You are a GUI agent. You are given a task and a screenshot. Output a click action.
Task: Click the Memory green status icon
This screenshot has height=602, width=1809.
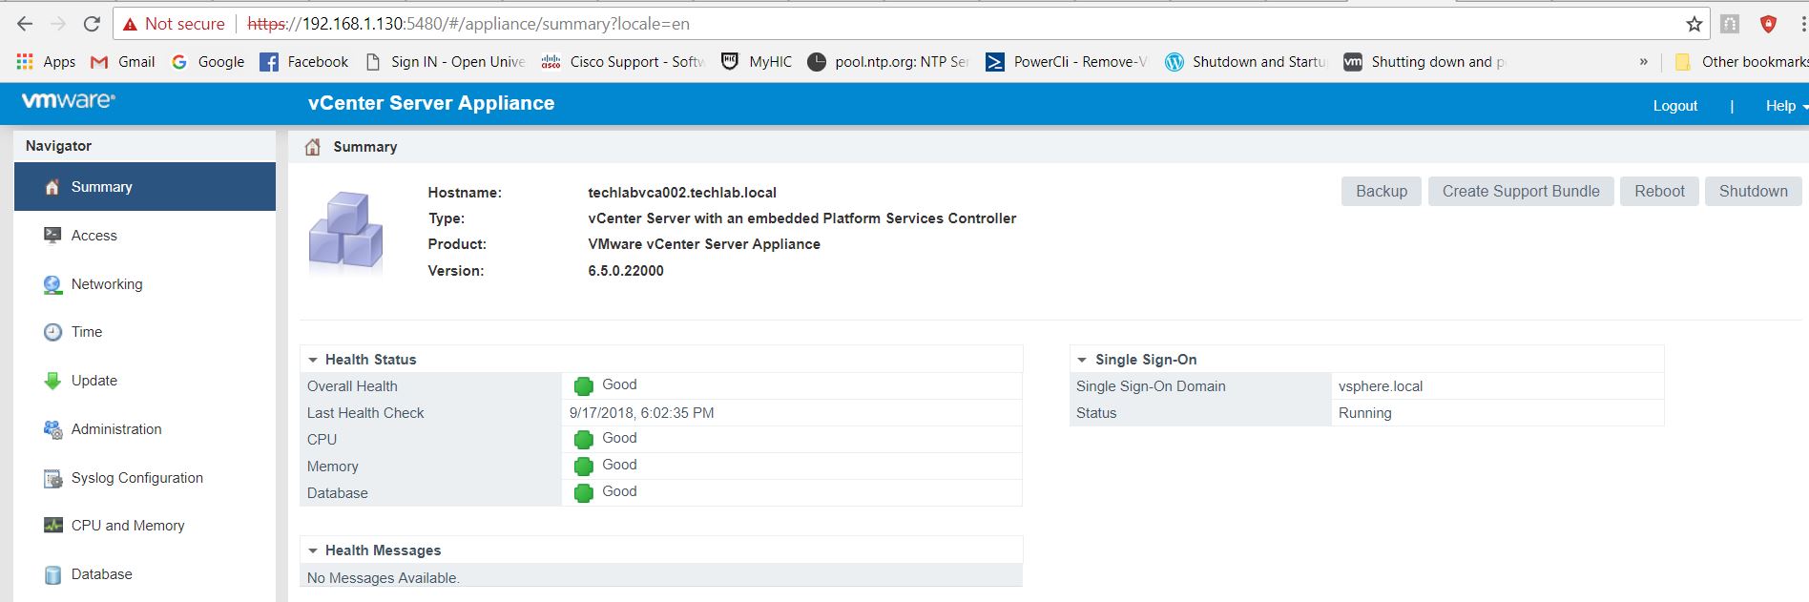pos(583,466)
